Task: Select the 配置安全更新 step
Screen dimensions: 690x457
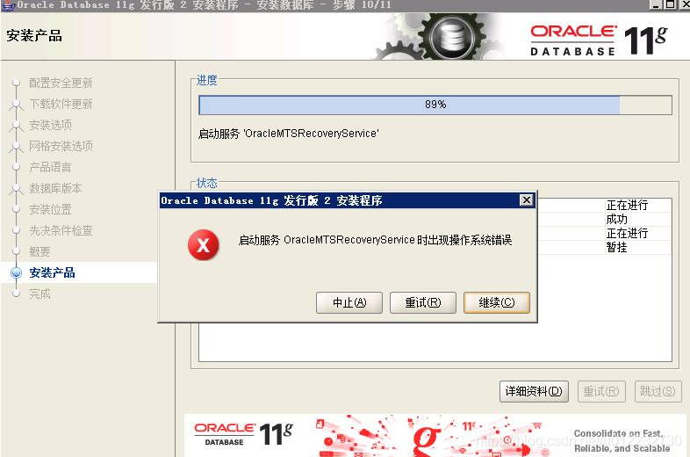Action: pos(61,83)
